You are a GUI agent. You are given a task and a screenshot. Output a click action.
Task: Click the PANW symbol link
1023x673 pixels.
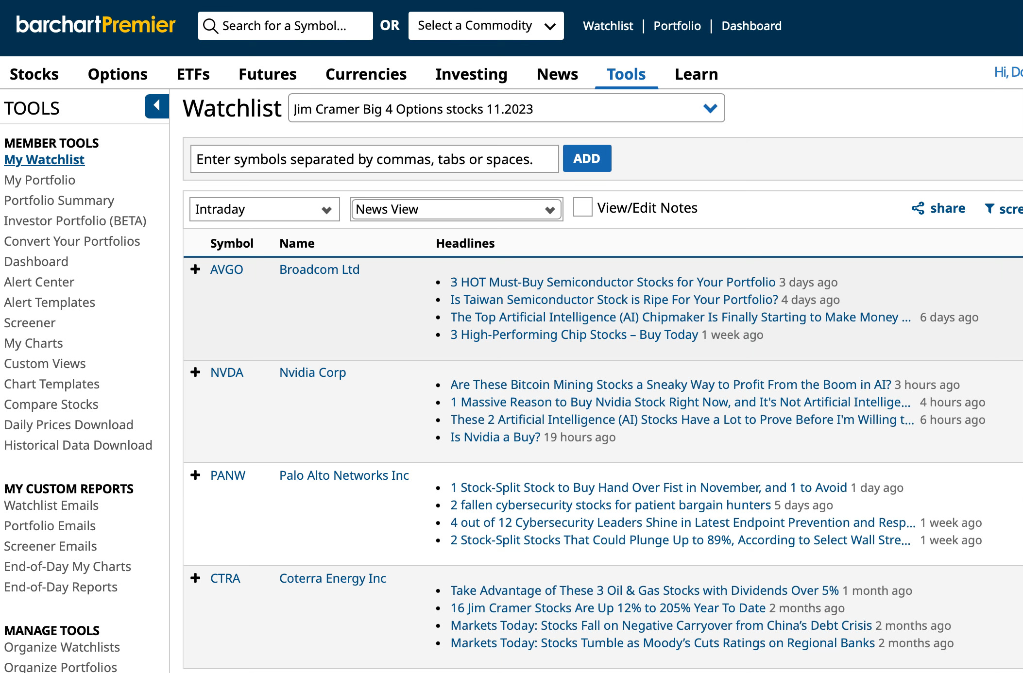228,475
